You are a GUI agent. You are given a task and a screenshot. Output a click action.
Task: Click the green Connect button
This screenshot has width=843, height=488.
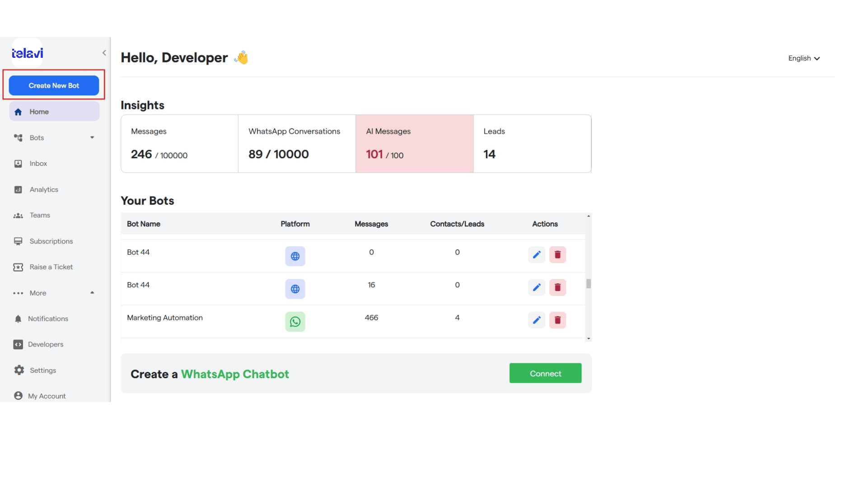pyautogui.click(x=545, y=373)
